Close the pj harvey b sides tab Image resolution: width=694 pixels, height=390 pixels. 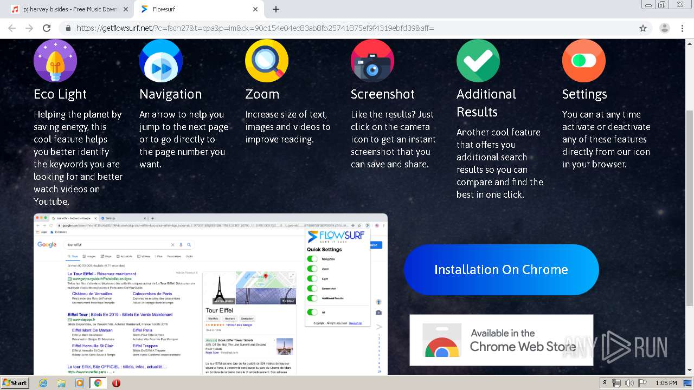click(x=126, y=9)
